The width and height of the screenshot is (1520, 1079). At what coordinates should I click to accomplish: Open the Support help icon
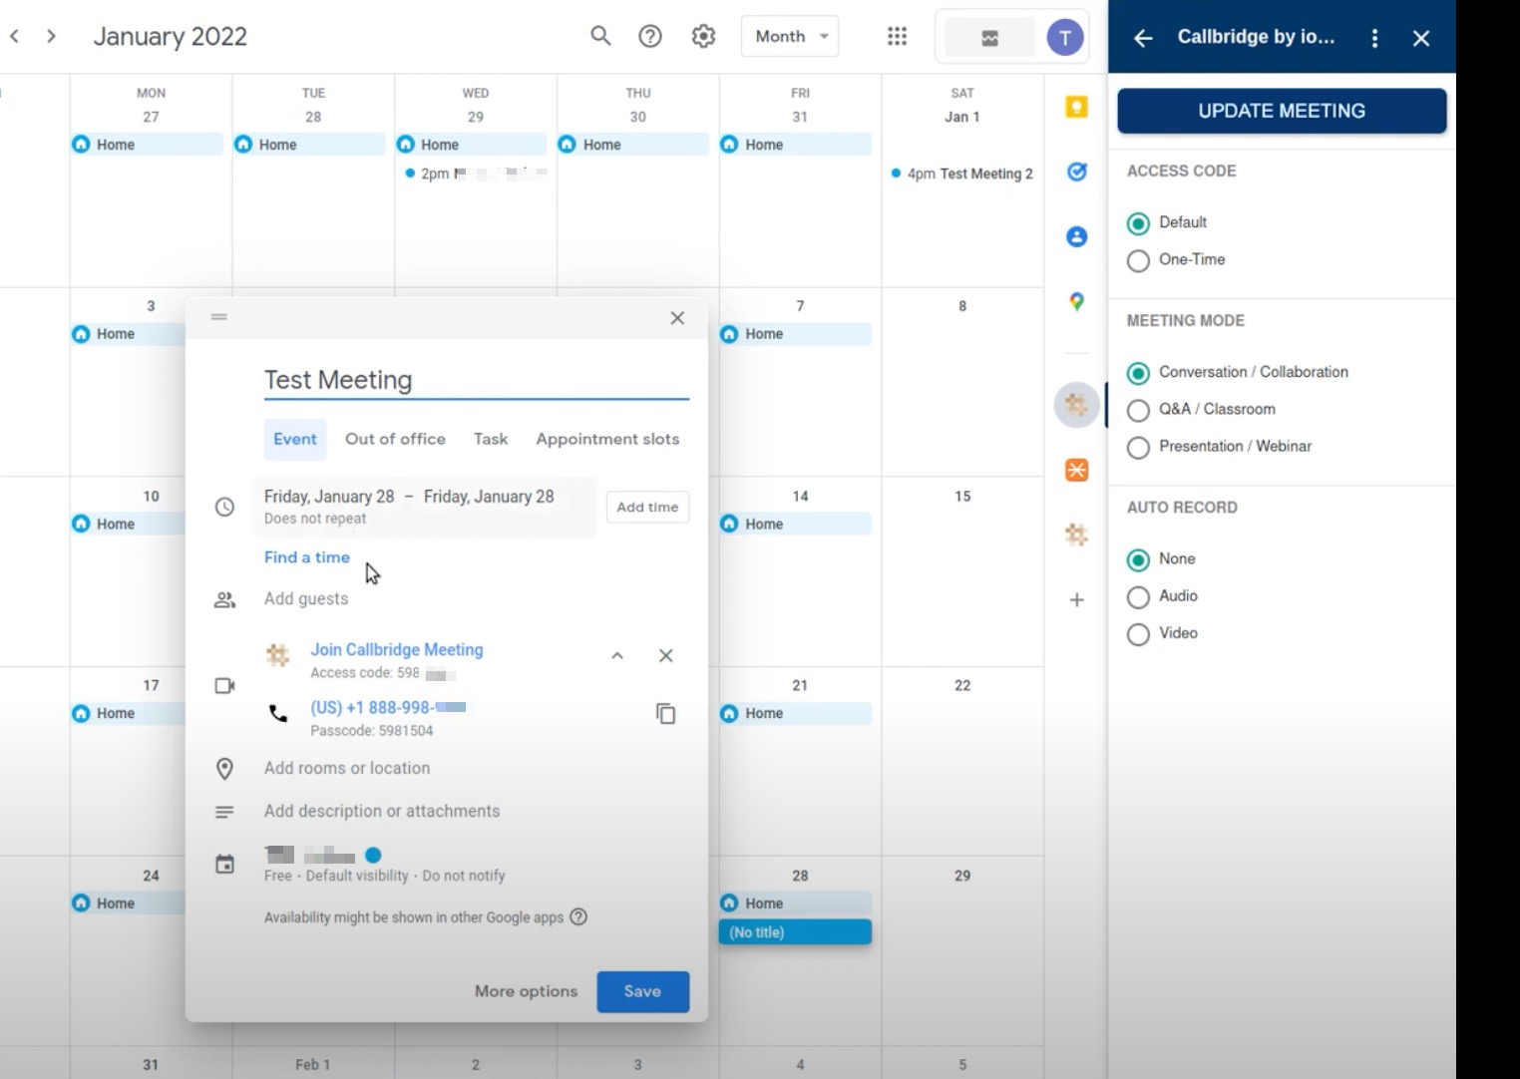click(x=650, y=37)
